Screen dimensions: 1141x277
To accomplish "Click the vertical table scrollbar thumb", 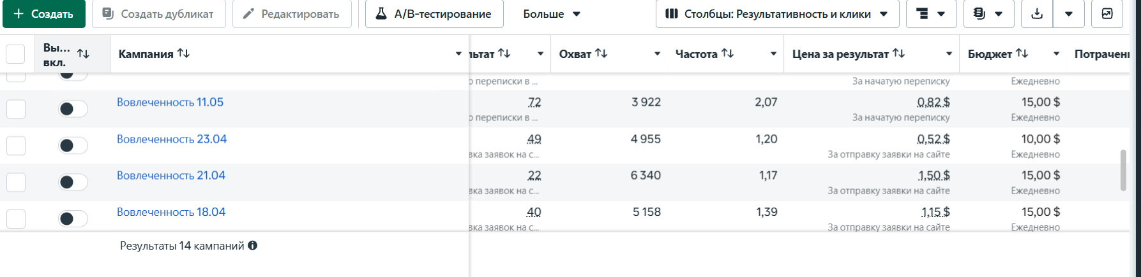I will coord(1124,170).
